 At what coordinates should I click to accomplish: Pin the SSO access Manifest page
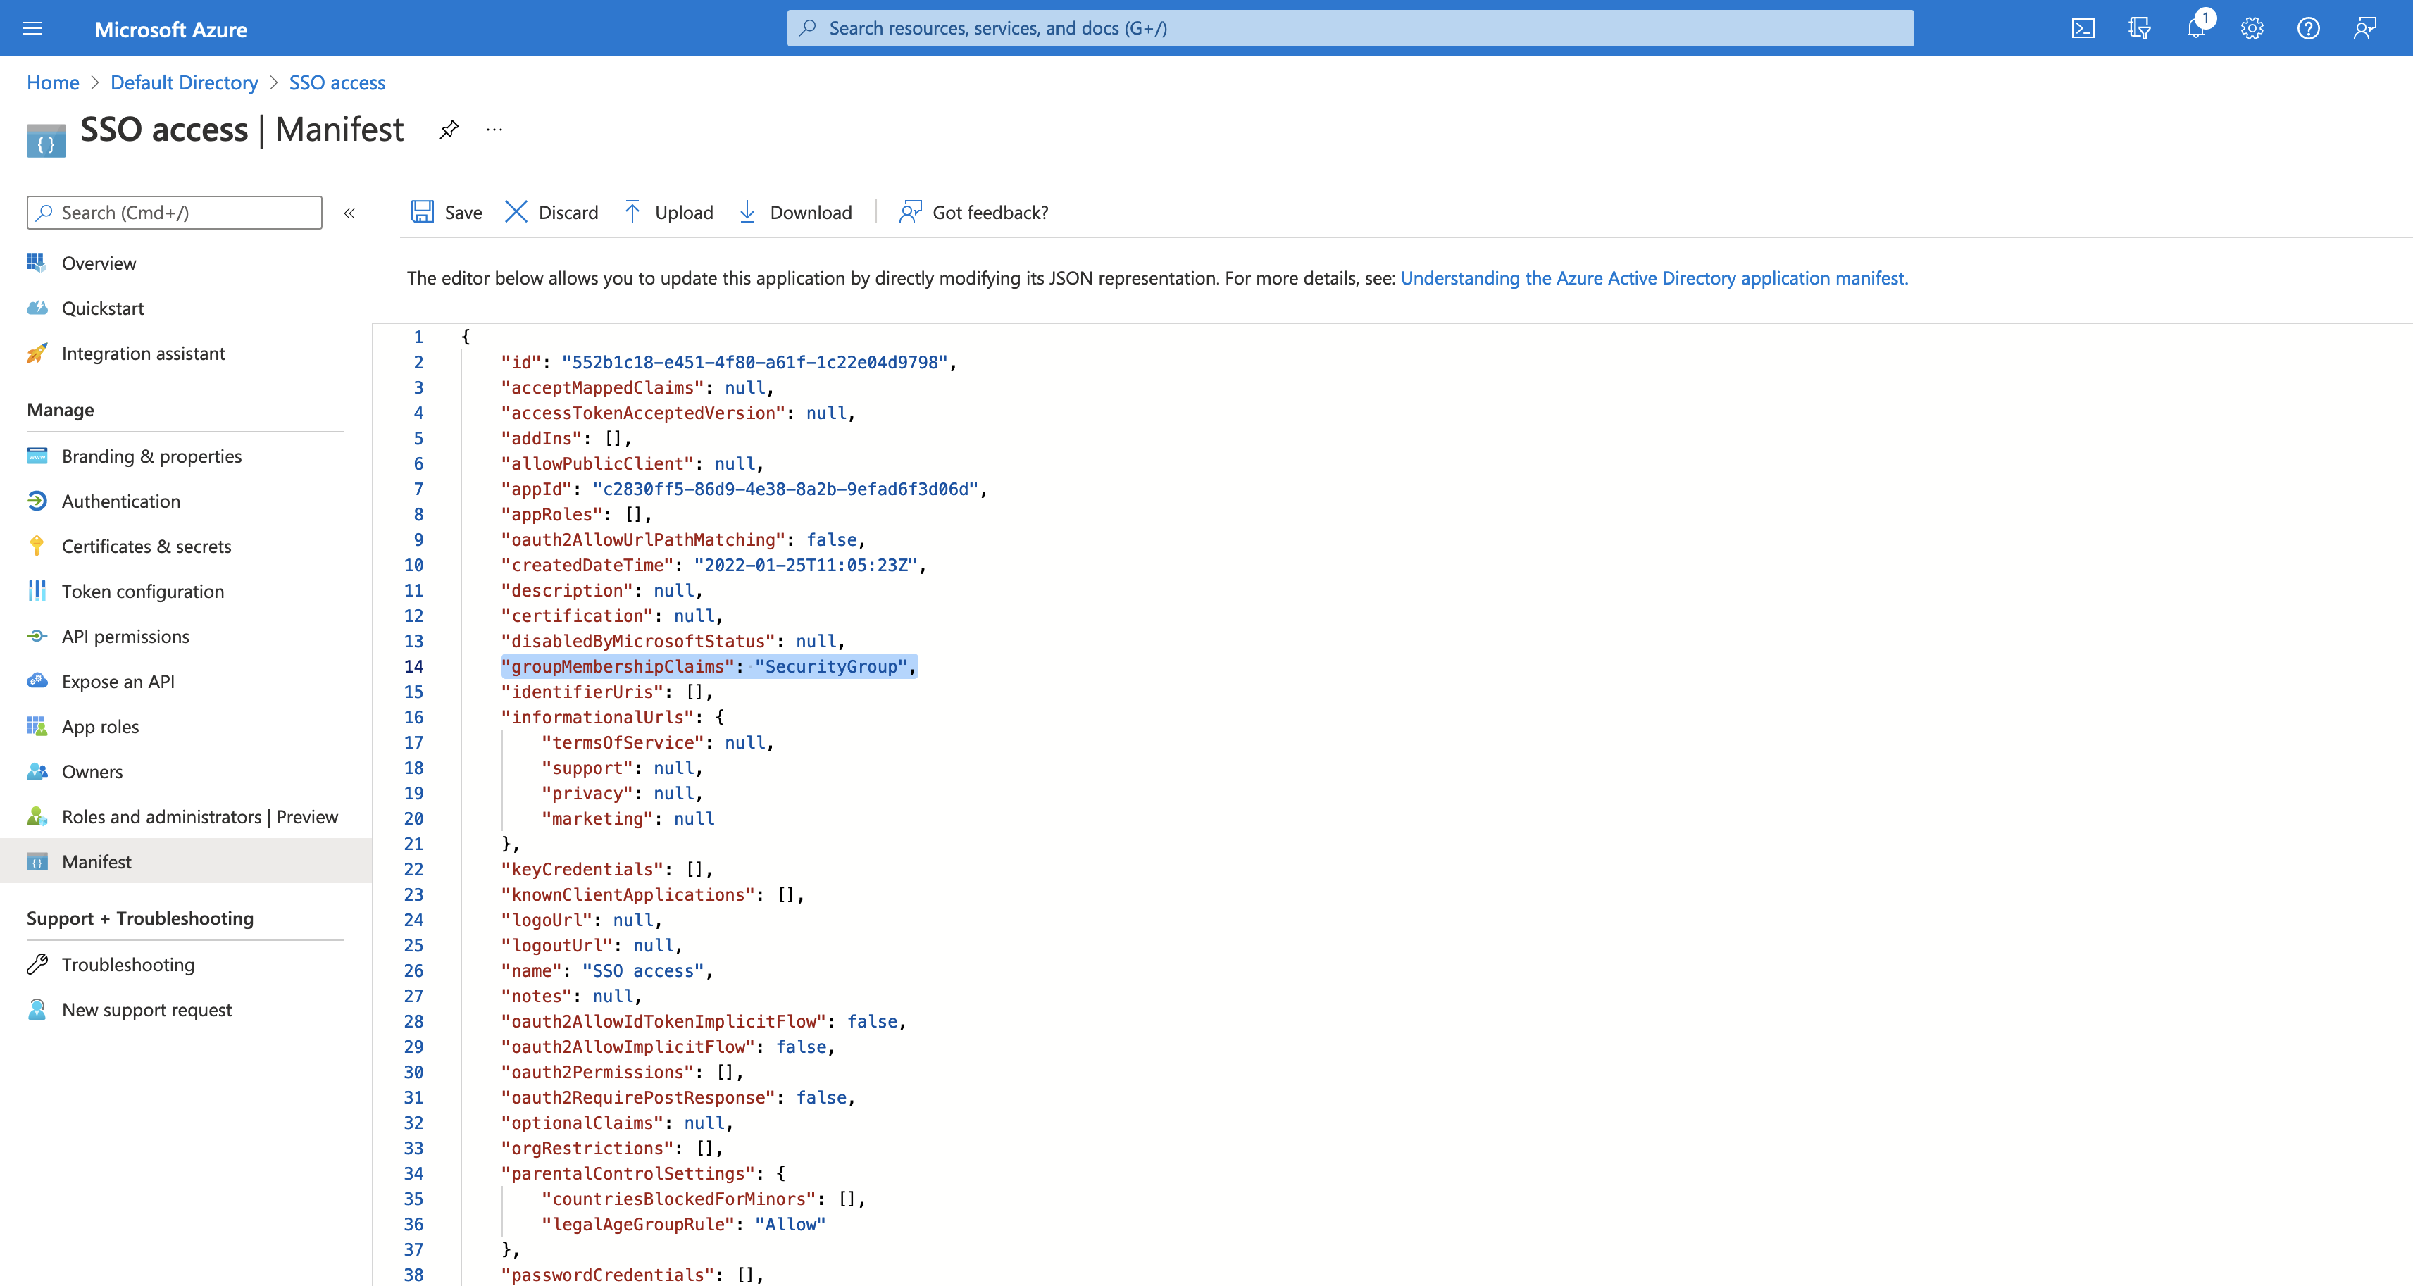[x=449, y=130]
